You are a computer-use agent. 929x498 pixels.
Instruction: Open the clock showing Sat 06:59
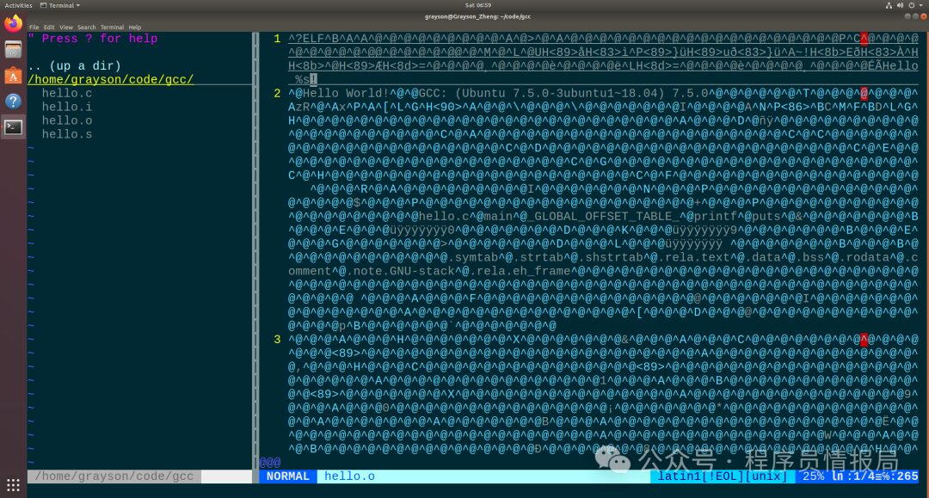[x=478, y=5]
